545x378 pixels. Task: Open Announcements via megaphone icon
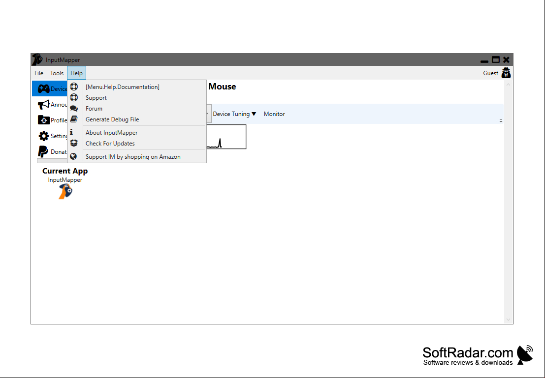pos(43,105)
